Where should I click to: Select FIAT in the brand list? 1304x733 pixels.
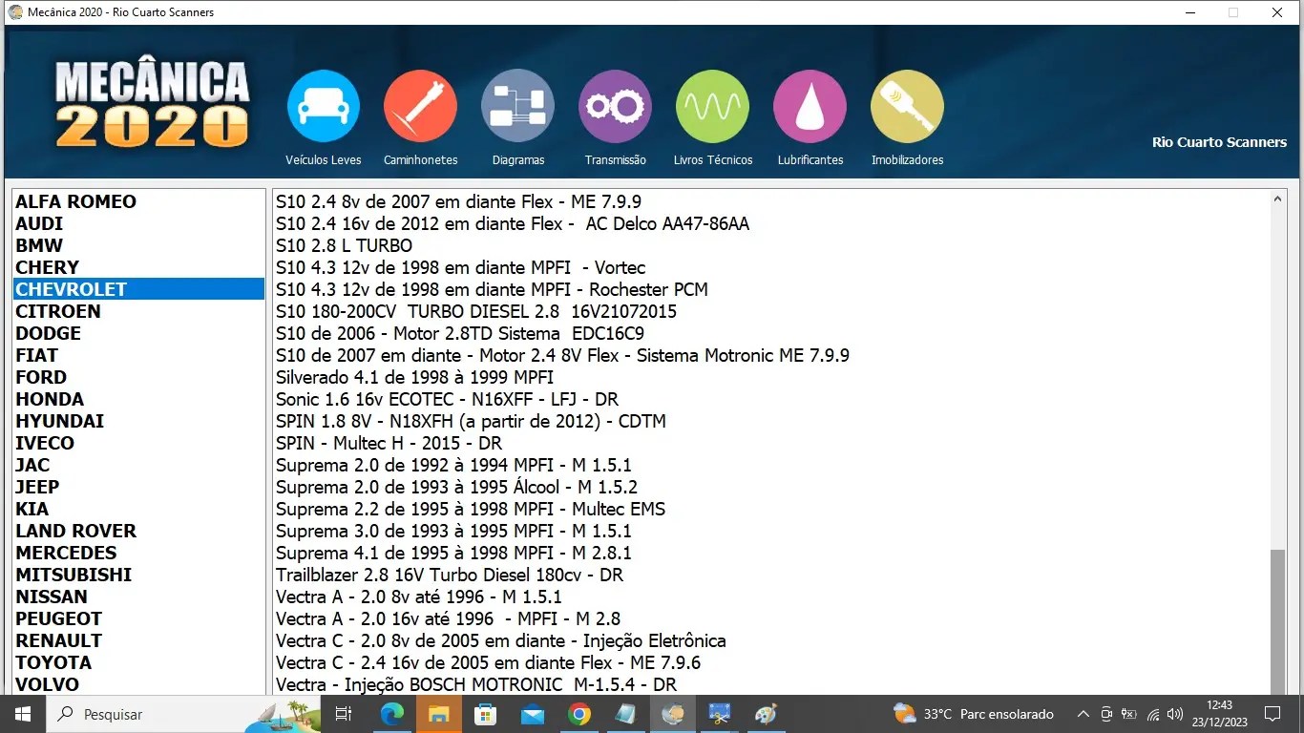tap(138, 355)
